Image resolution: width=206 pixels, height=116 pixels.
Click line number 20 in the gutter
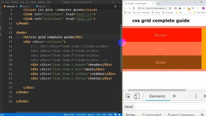tap(11, 65)
